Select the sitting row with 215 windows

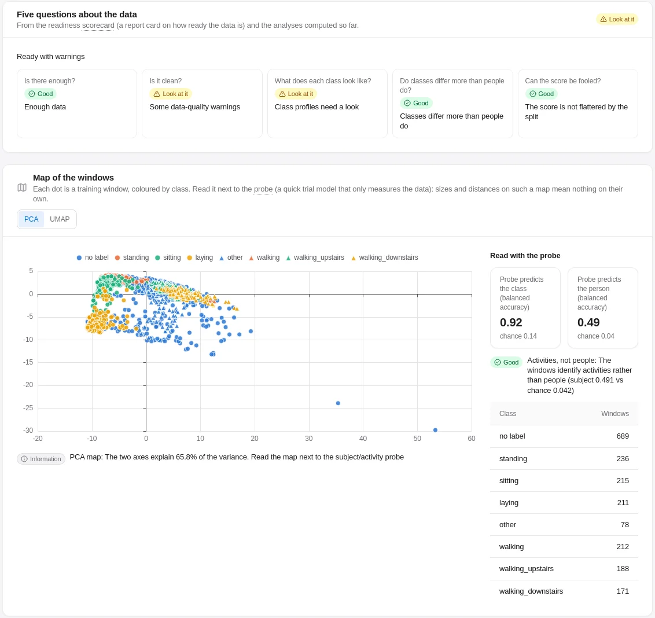(564, 481)
